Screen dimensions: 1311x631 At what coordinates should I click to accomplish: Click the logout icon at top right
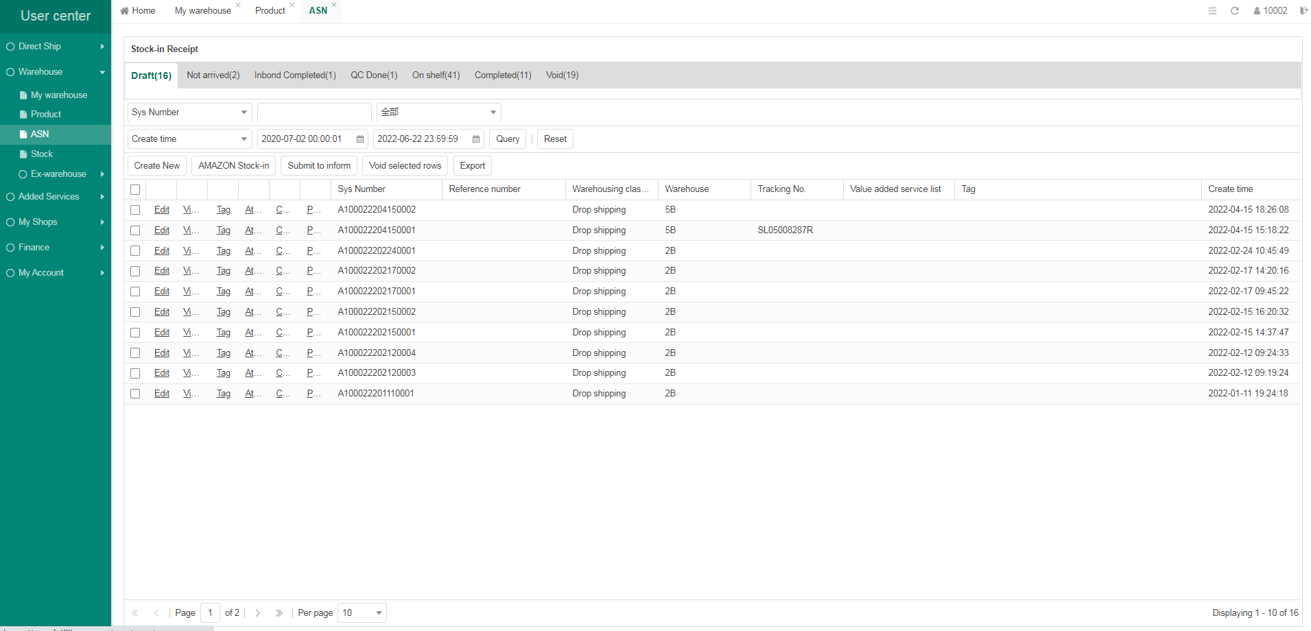click(x=1303, y=11)
